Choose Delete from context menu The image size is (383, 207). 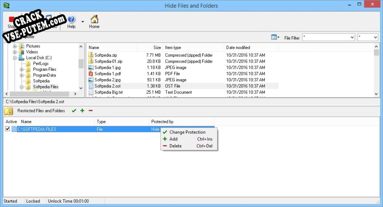(x=189, y=146)
